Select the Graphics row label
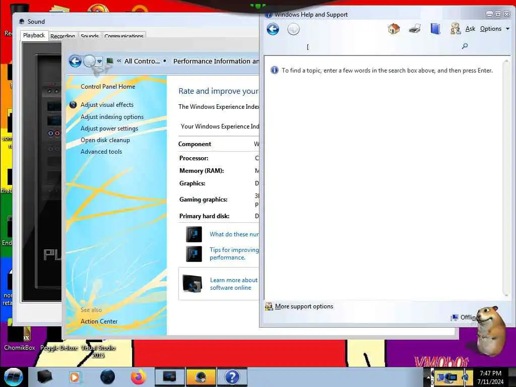The width and height of the screenshot is (516, 387). coord(192,183)
